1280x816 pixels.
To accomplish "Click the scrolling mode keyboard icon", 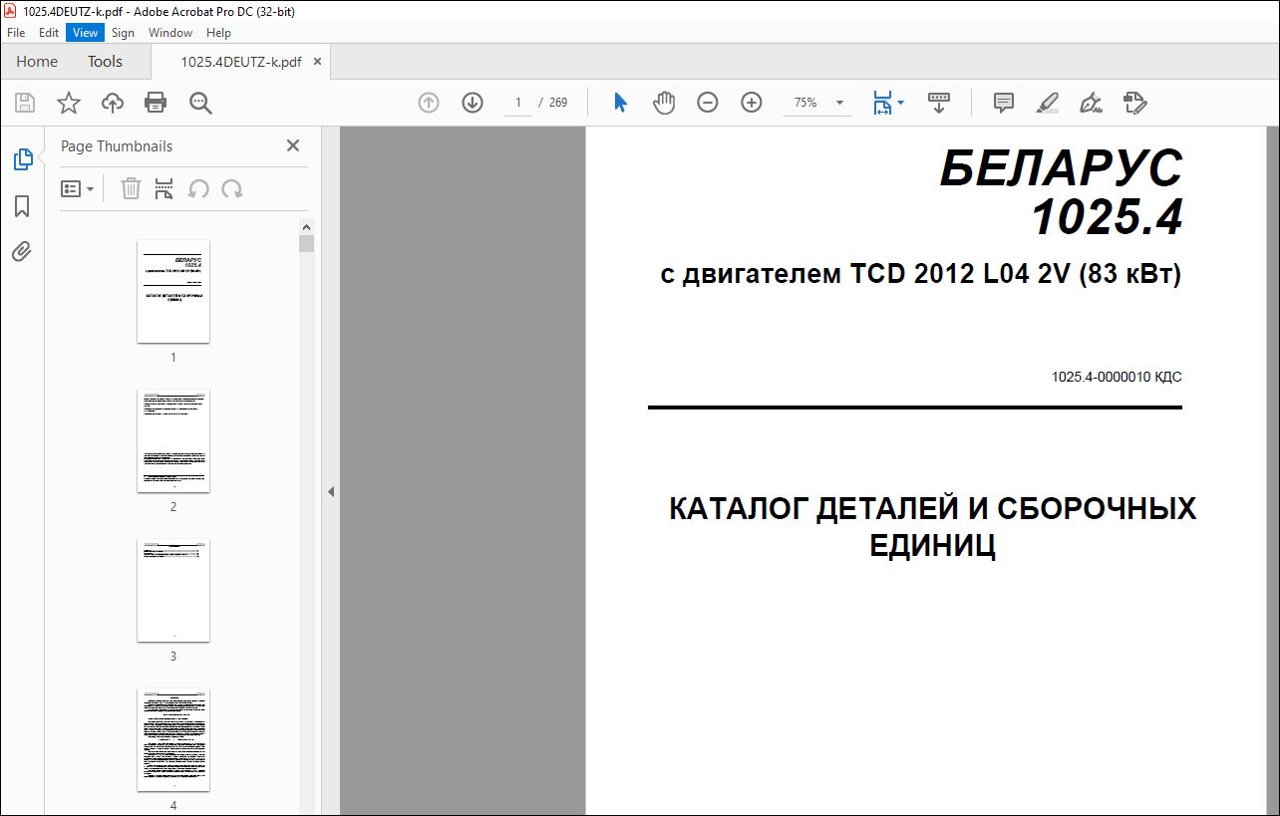I will click(x=938, y=103).
